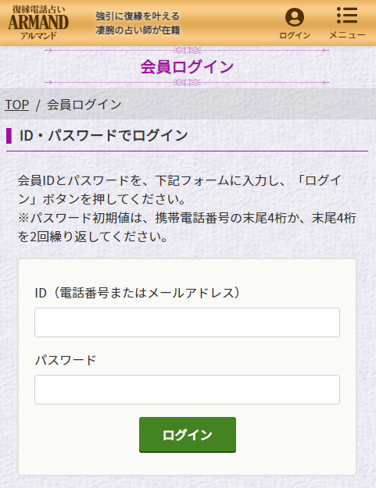Open the hamburger list menu icon
The width and height of the screenshot is (376, 488).
pyautogui.click(x=347, y=16)
